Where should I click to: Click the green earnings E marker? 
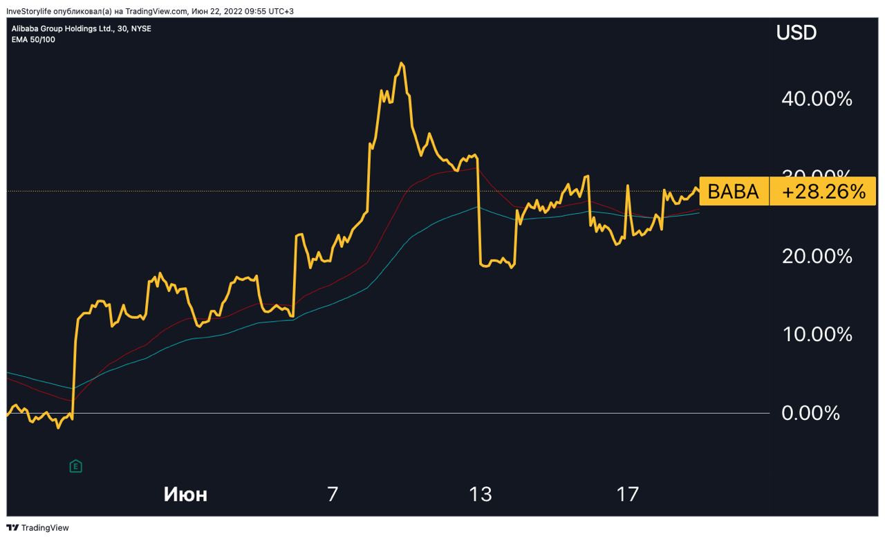pyautogui.click(x=76, y=466)
